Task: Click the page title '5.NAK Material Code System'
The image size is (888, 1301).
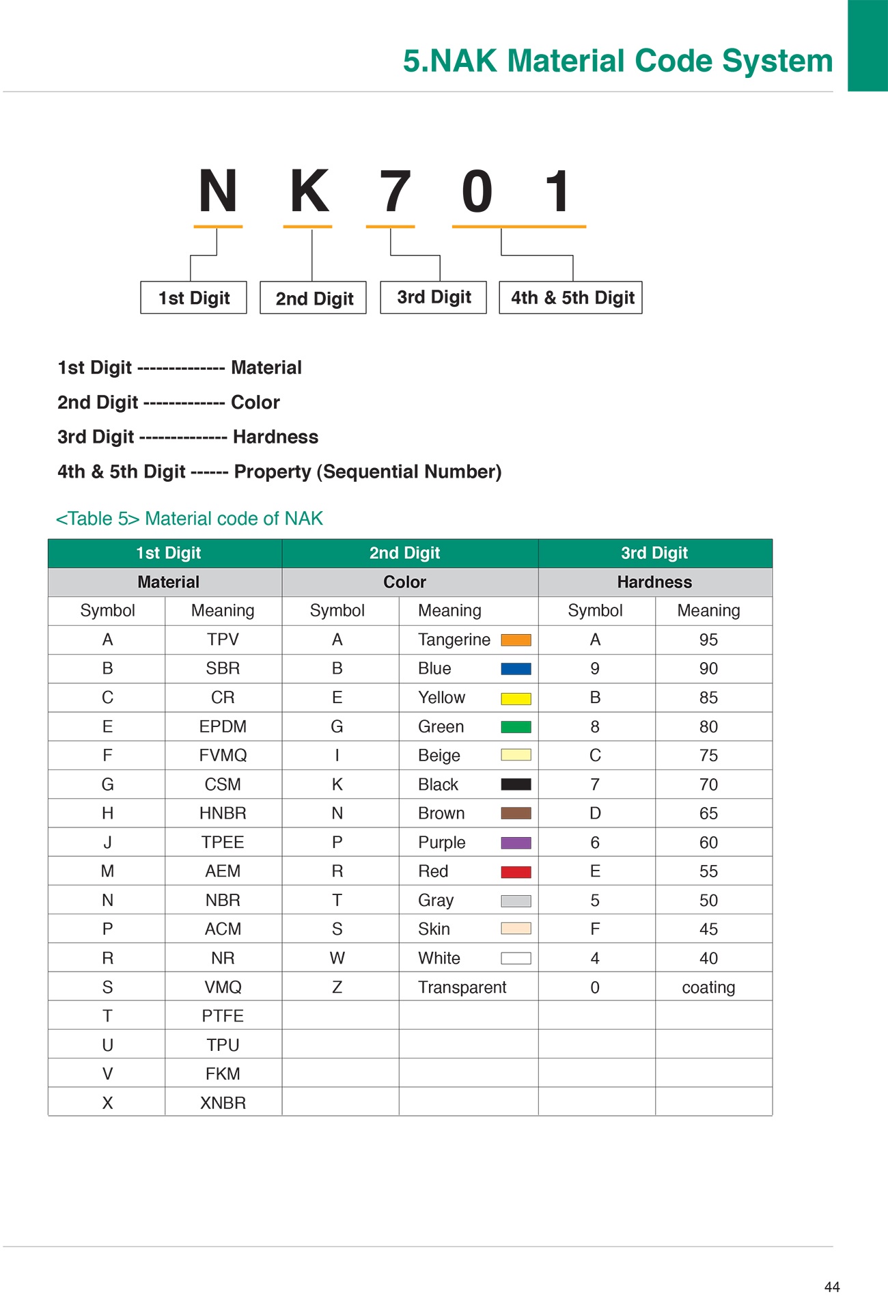Action: click(x=618, y=61)
